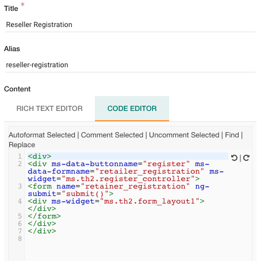Open Find in the code editor
The height and width of the screenshot is (261, 260).
pyautogui.click(x=232, y=135)
